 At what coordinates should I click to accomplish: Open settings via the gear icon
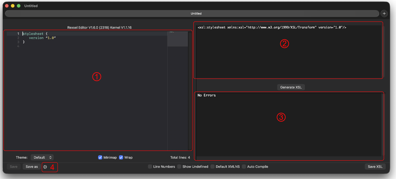[x=45, y=167]
